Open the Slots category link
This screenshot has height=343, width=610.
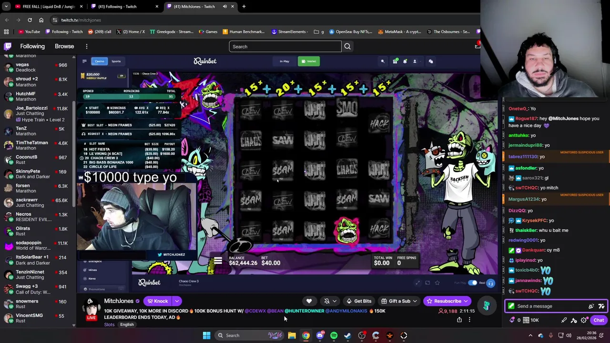[x=109, y=324]
